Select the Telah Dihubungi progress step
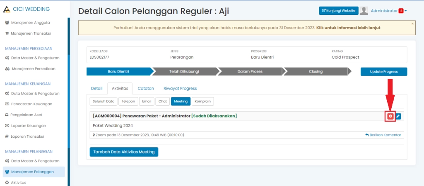The width and height of the screenshot is (424, 186). pyautogui.click(x=184, y=72)
